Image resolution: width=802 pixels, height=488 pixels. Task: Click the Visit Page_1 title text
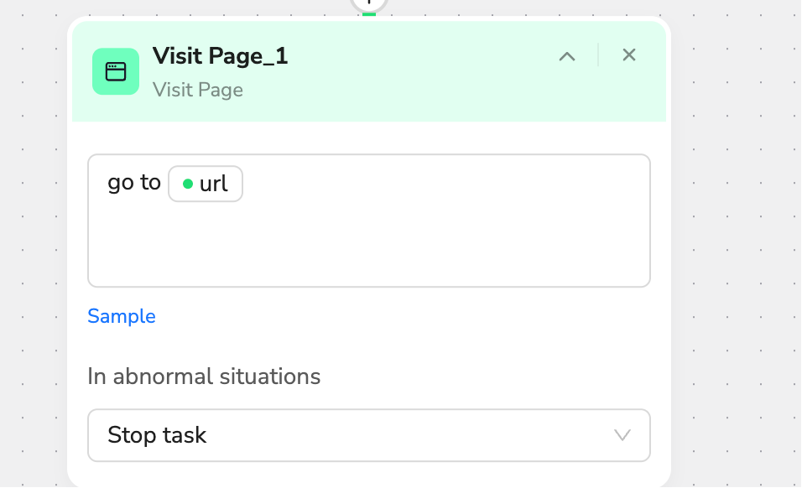(221, 55)
